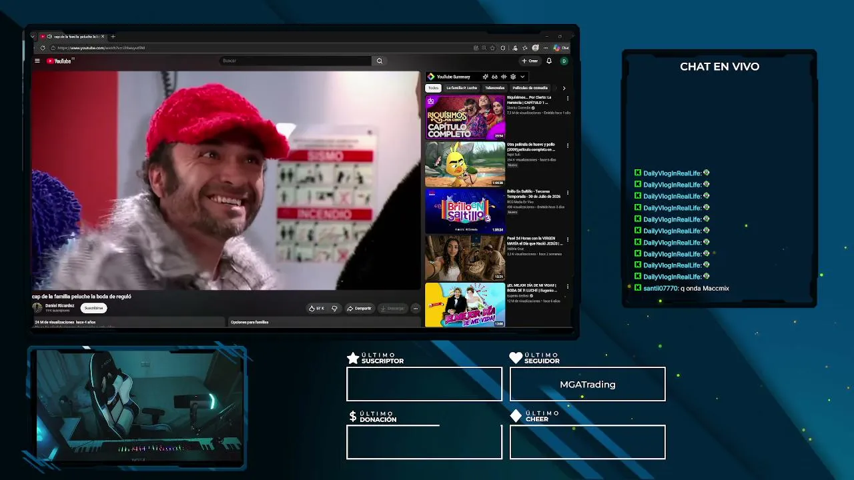This screenshot has height=480, width=854.
Task: Open the 'Riquísimos Por Cierto' video thumbnail
Action: tap(465, 117)
